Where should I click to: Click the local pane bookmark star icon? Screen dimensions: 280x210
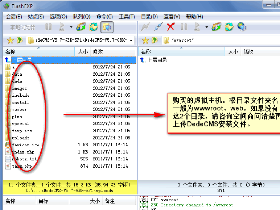(x=10, y=40)
